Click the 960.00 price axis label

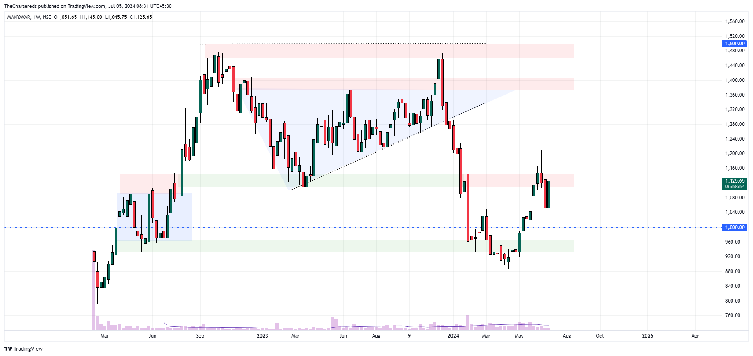pos(733,242)
